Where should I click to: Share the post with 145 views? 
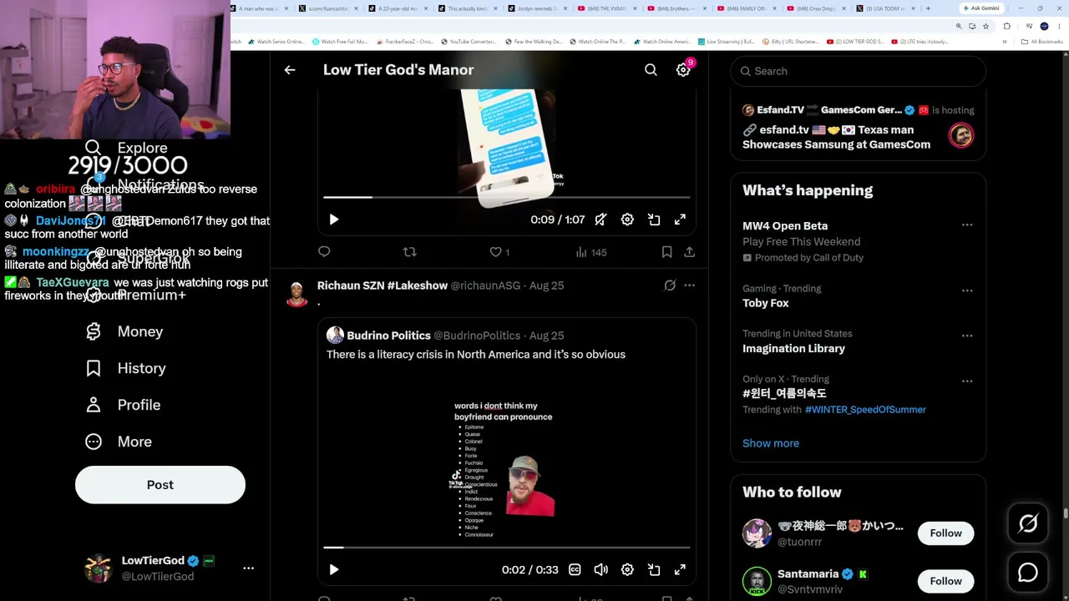coord(689,252)
